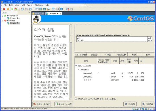156x111 pixels.
Task: Click the 새로 생성(W) button
Action: tap(81, 55)
